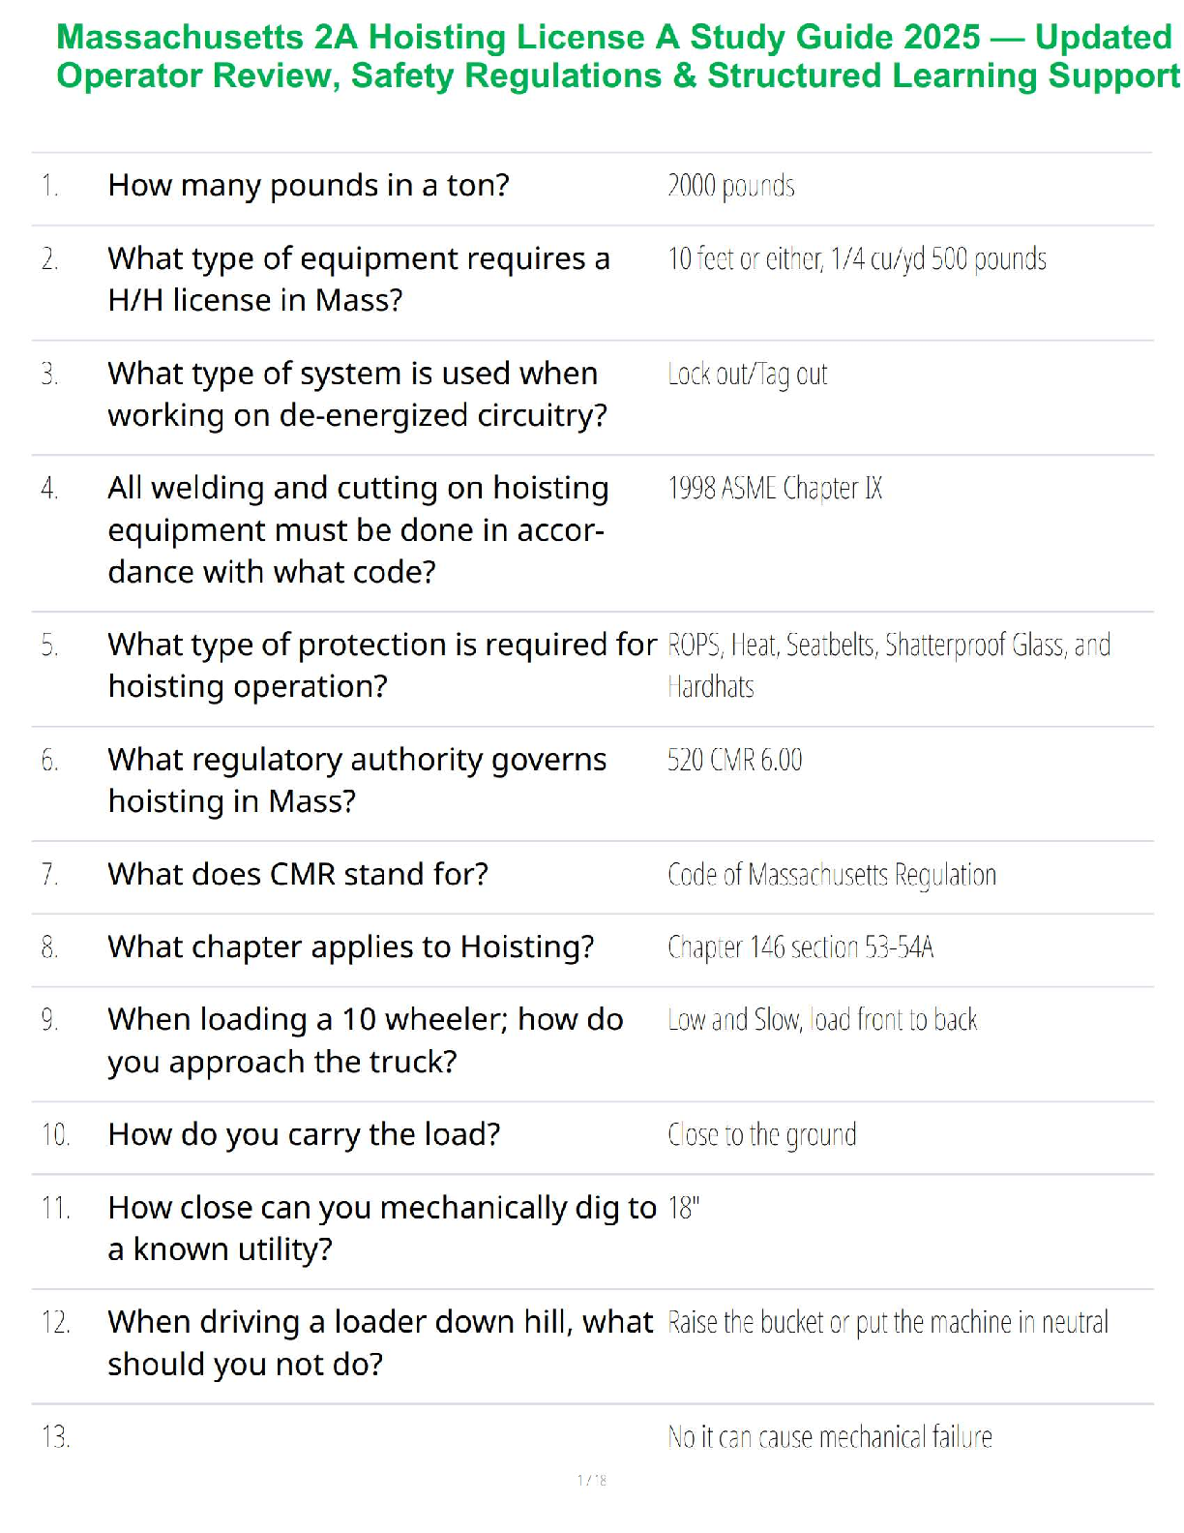
Task: Select the question "What does CMR stand for?"
Action: [298, 874]
